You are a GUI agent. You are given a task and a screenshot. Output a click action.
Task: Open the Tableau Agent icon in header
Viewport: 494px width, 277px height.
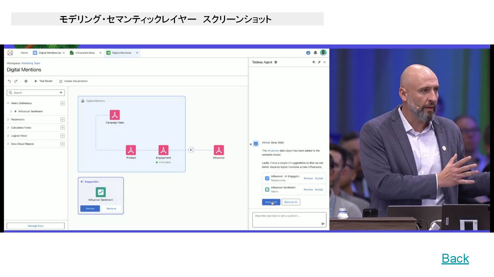tap(308, 53)
